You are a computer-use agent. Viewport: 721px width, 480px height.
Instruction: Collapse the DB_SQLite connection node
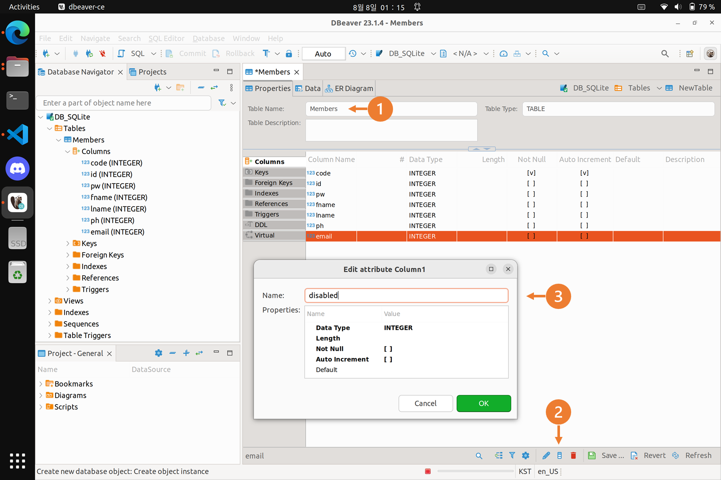41,117
